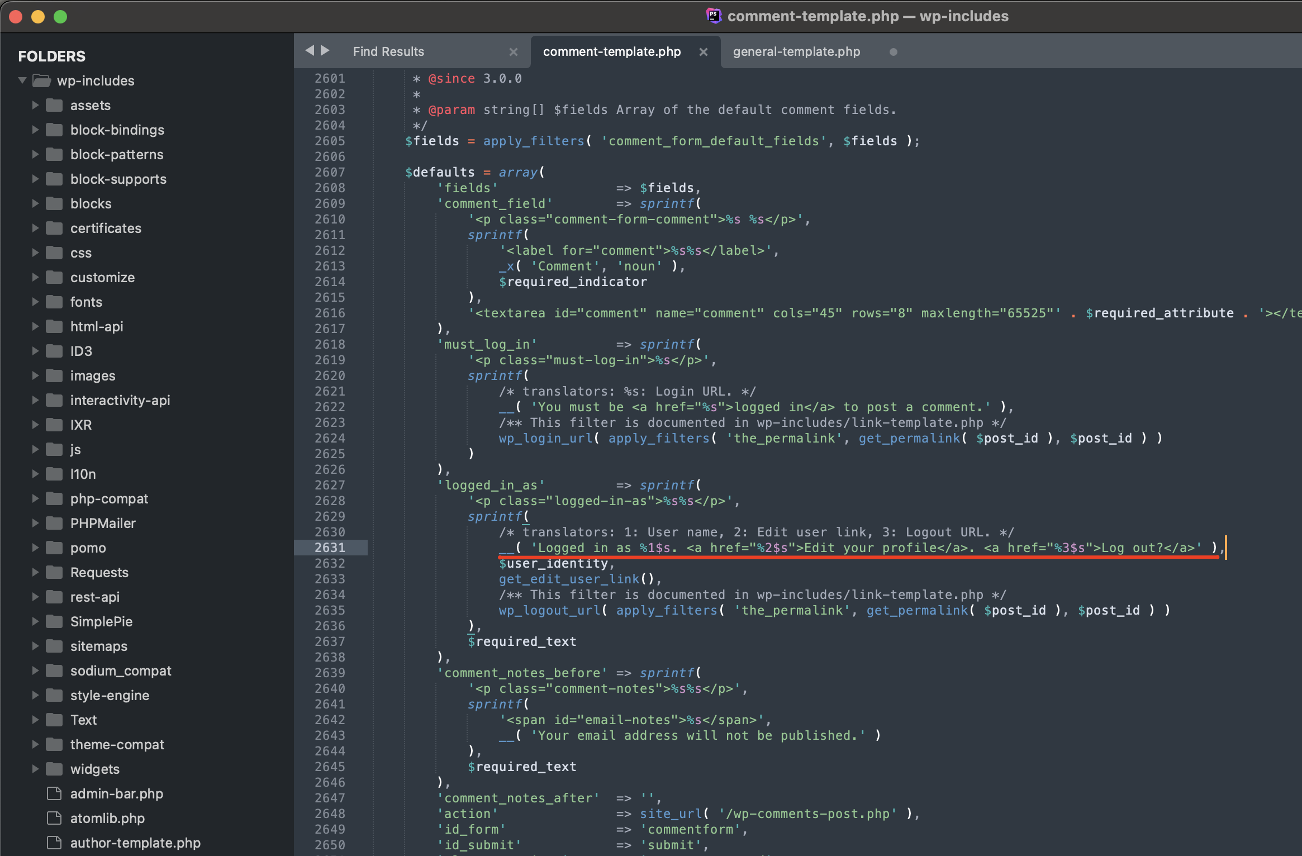Go back with the left tab arrow

pyautogui.click(x=310, y=51)
